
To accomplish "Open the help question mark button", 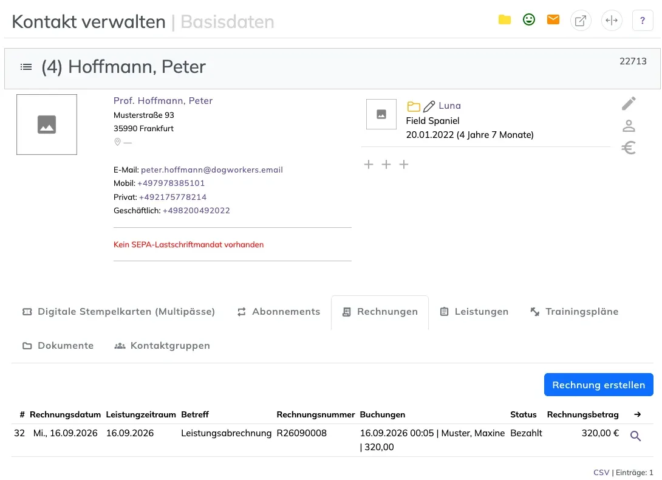I will 643,20.
